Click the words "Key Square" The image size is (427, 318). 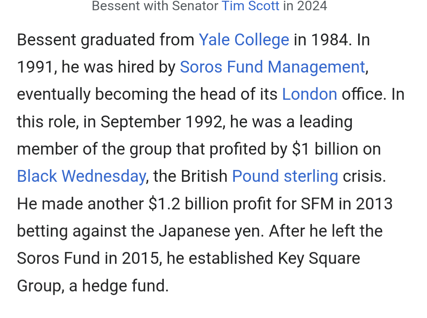click(319, 258)
